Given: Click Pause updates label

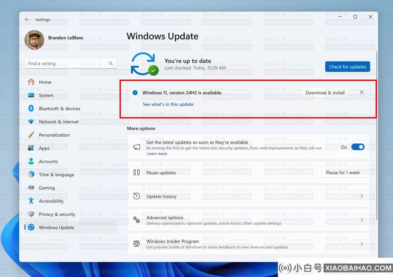Looking at the screenshot, I should tap(161, 173).
